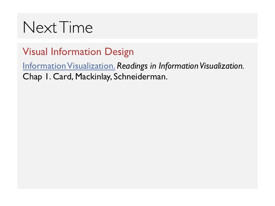
Task: Click the red Visual Information Design heading
Action: coord(78,52)
